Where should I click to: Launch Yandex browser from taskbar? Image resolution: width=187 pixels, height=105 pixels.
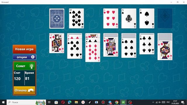83,102
